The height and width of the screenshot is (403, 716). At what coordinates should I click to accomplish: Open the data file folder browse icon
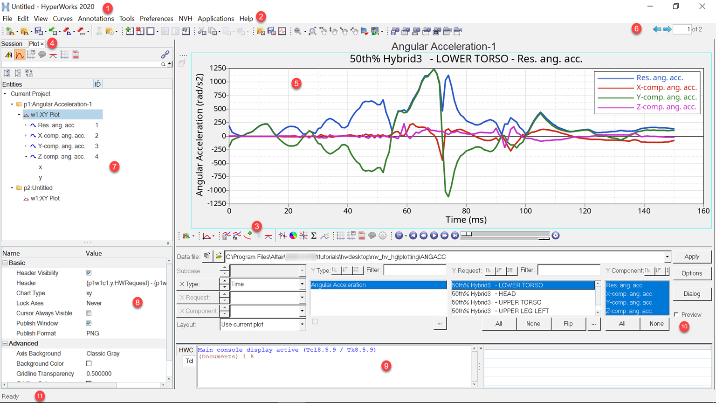[x=218, y=257]
